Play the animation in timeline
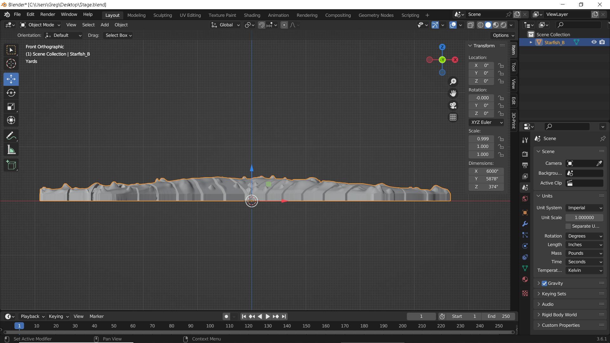This screenshot has width=610, height=343. coord(268,316)
